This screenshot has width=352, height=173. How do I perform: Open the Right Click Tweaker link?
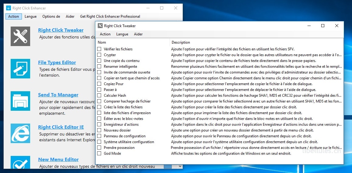[61, 30]
